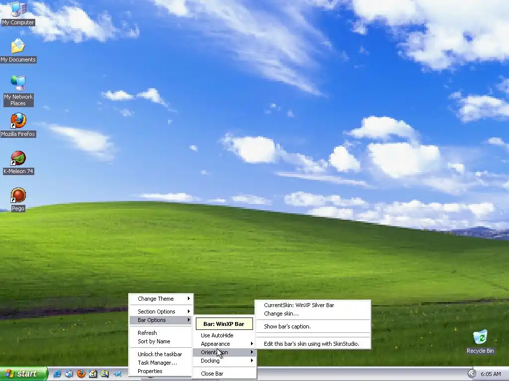Select Unlock the taskbar
509x381 pixels.
pos(162,354)
